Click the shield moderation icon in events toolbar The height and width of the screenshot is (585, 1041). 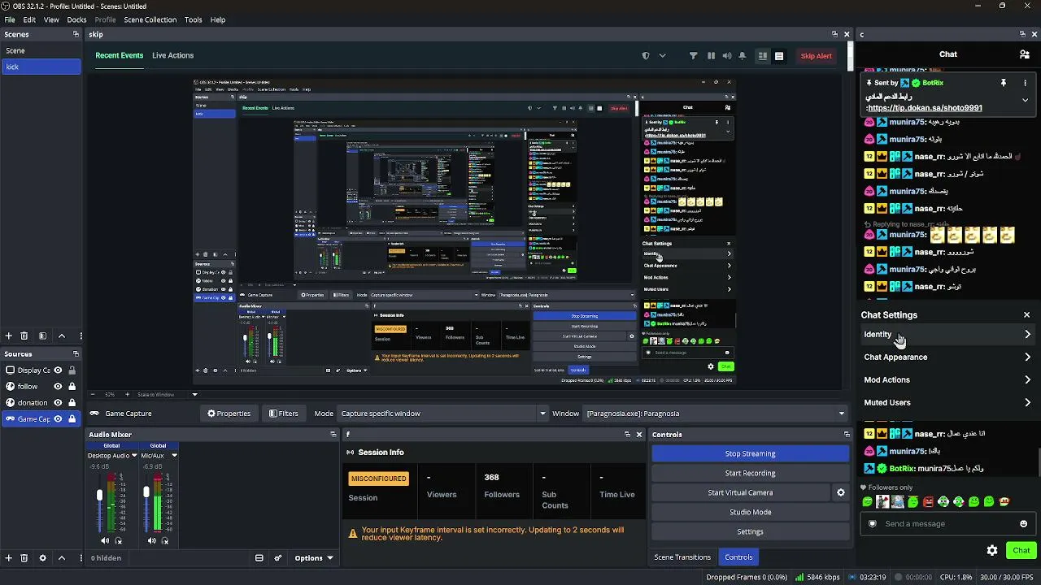pos(646,56)
